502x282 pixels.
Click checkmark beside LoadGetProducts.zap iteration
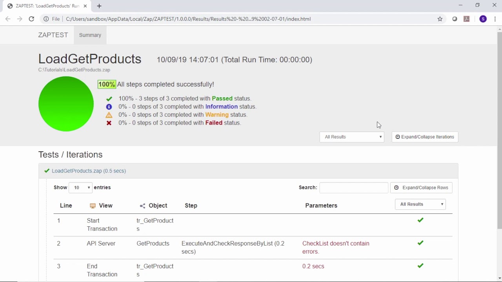pyautogui.click(x=47, y=171)
